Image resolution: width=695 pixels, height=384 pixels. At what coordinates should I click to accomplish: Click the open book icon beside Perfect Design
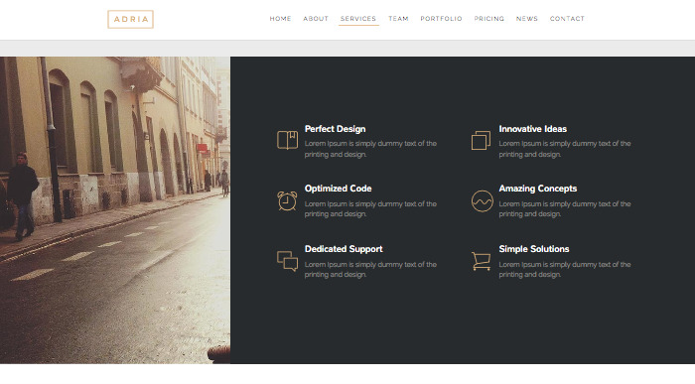pyautogui.click(x=287, y=140)
